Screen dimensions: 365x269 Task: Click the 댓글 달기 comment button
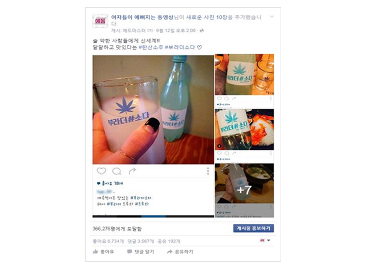141,251
